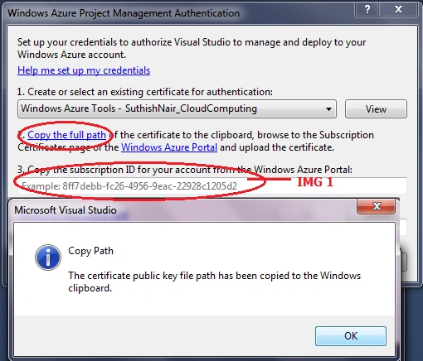Click the question mark help button
The height and width of the screenshot is (361, 423).
click(x=367, y=10)
